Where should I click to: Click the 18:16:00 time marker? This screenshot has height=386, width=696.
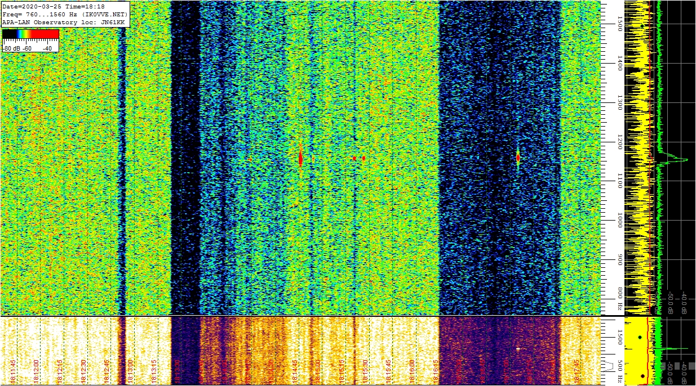(412, 372)
